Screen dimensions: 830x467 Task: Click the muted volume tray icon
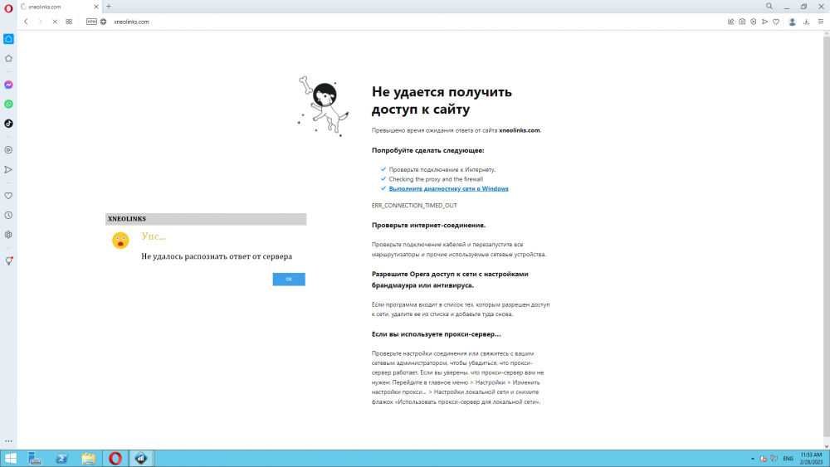coord(763,459)
